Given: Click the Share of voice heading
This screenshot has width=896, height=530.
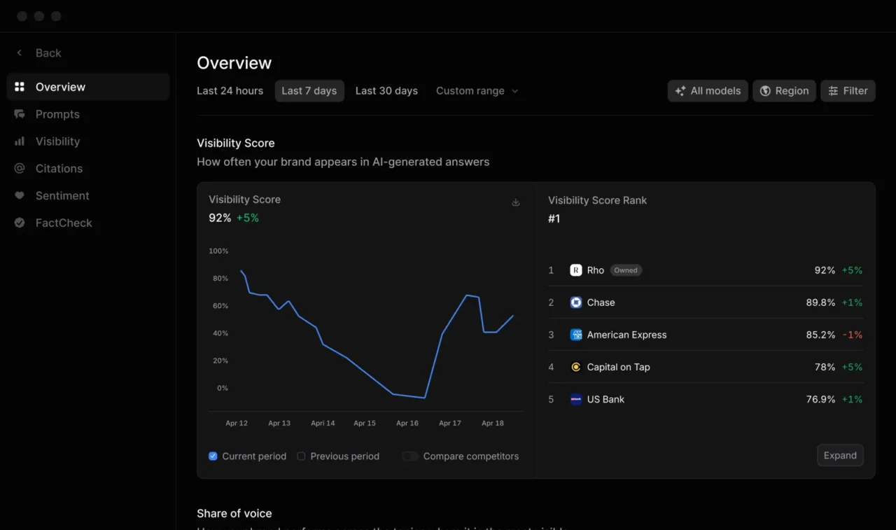Looking at the screenshot, I should point(234,513).
